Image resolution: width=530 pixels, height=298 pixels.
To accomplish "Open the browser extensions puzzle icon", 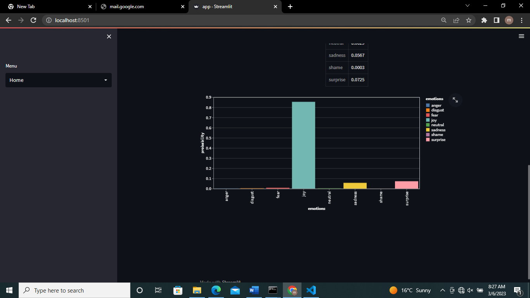I will pos(484,20).
